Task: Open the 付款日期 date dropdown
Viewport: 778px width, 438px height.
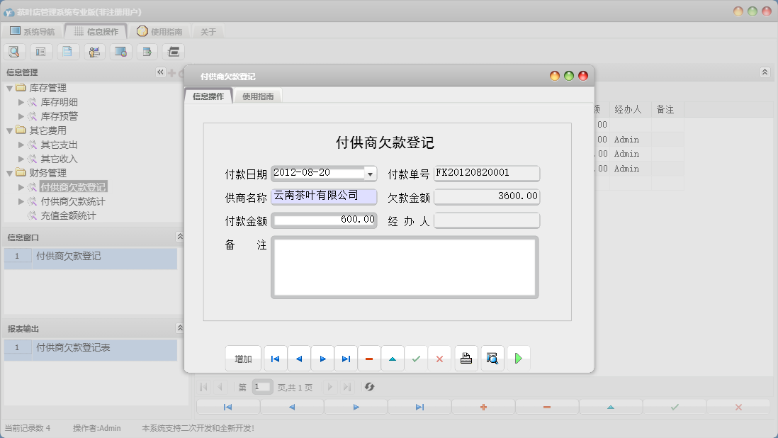Action: point(371,173)
